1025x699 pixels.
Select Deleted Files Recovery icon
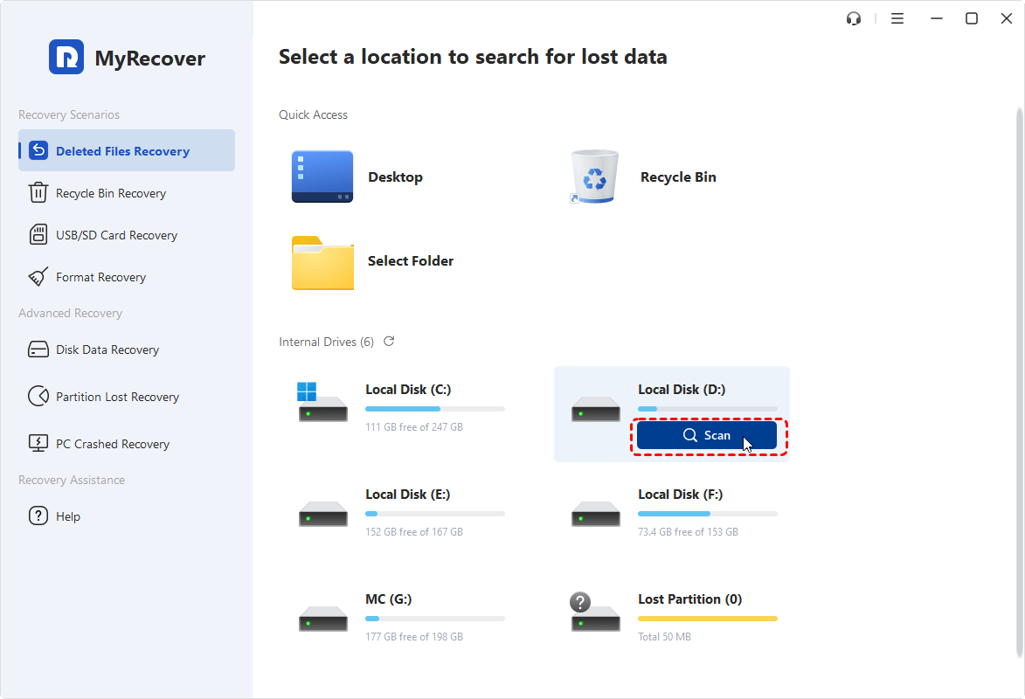coord(38,150)
